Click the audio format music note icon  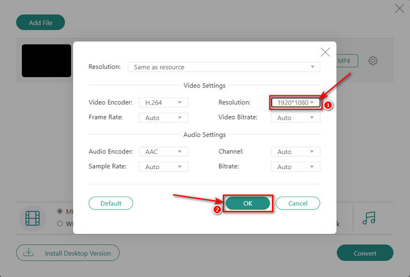[369, 218]
